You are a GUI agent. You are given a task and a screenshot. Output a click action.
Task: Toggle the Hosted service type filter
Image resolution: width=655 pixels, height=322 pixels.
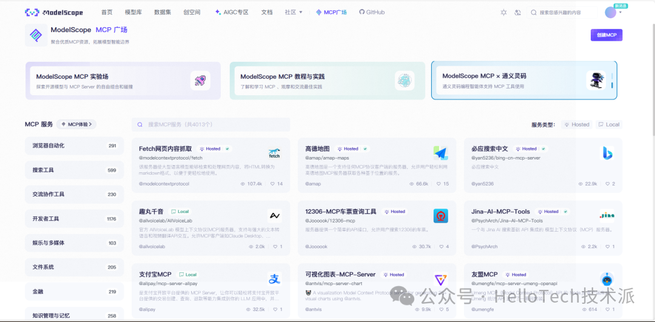[577, 124]
